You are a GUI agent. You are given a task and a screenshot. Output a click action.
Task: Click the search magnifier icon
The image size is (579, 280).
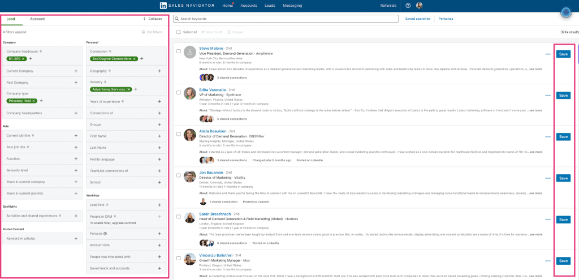177,19
